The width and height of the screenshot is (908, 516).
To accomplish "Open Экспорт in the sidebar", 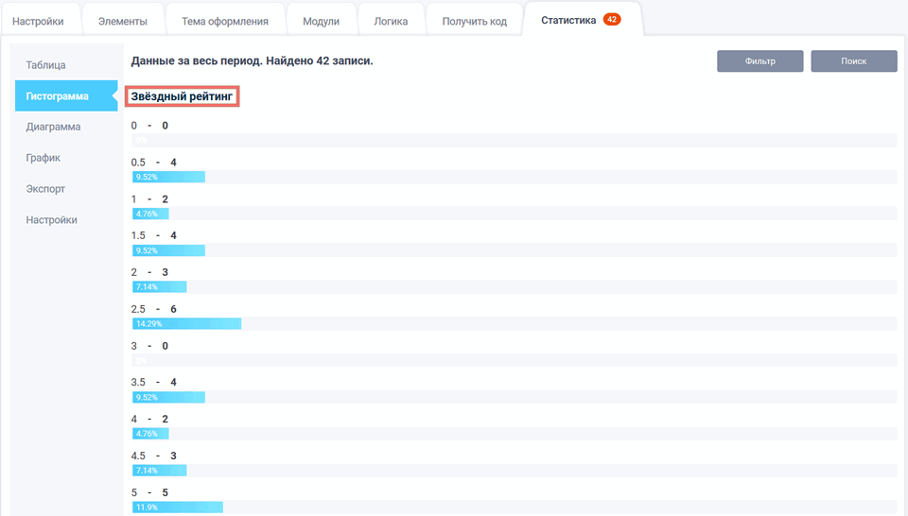I will 46,189.
